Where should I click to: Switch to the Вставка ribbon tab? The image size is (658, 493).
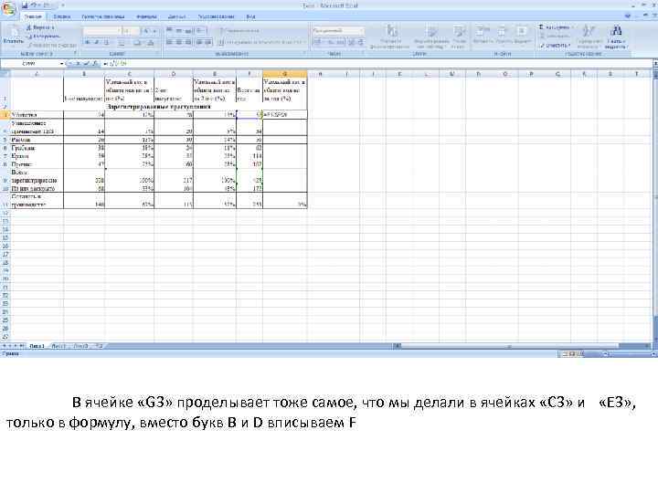(62, 16)
